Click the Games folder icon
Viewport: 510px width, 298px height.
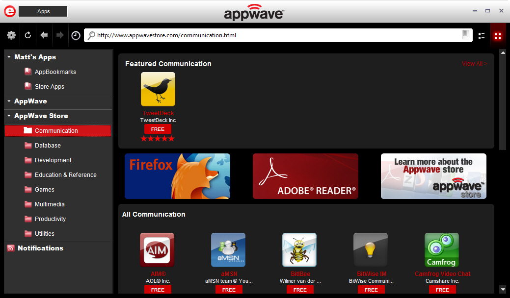(28, 189)
